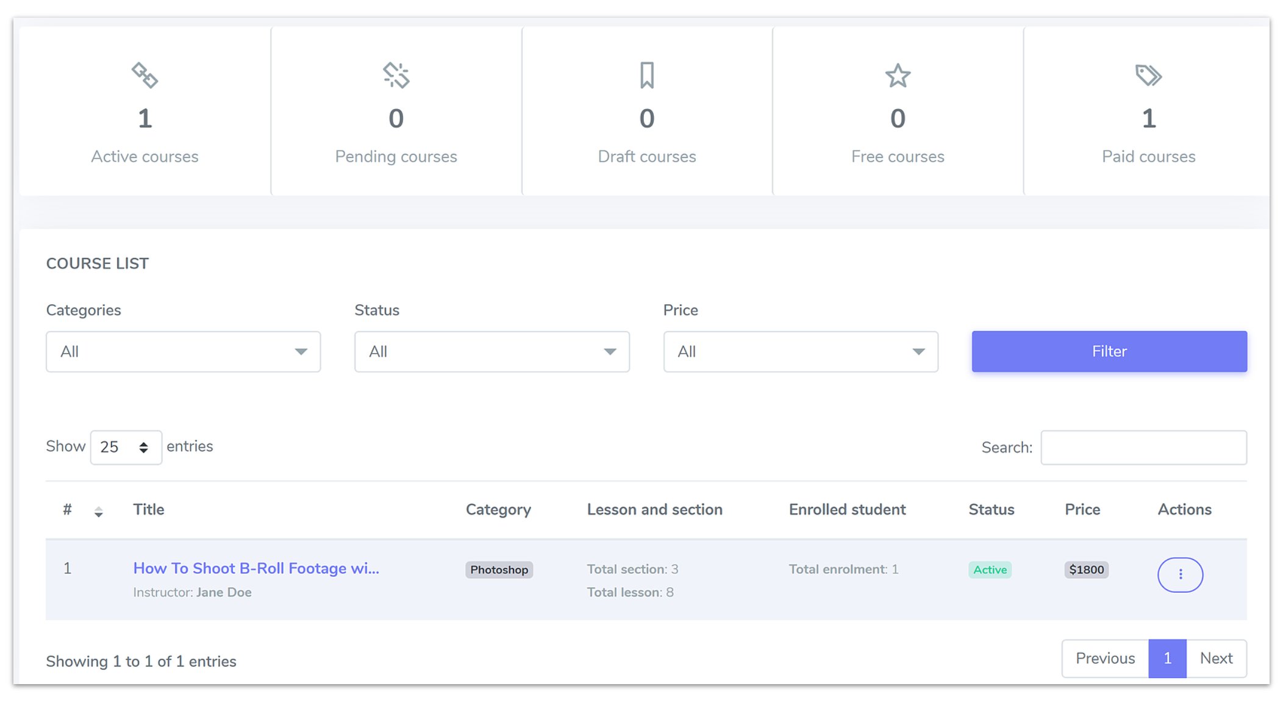Screen dimensions: 1283x703
Task: Change the Show entries count selector
Action: [x=126, y=448]
